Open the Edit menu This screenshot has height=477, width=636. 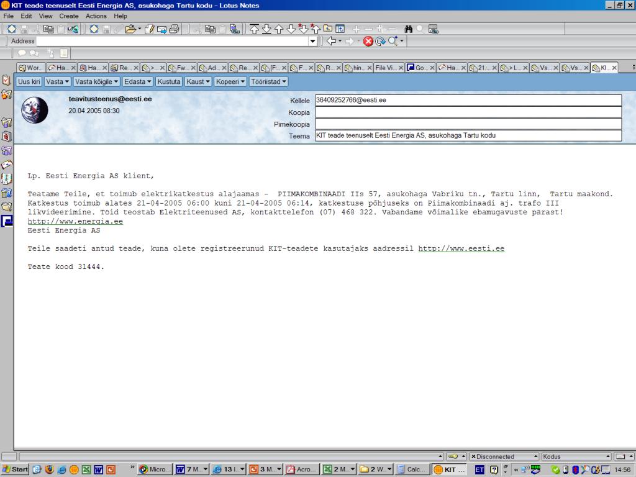click(x=26, y=16)
